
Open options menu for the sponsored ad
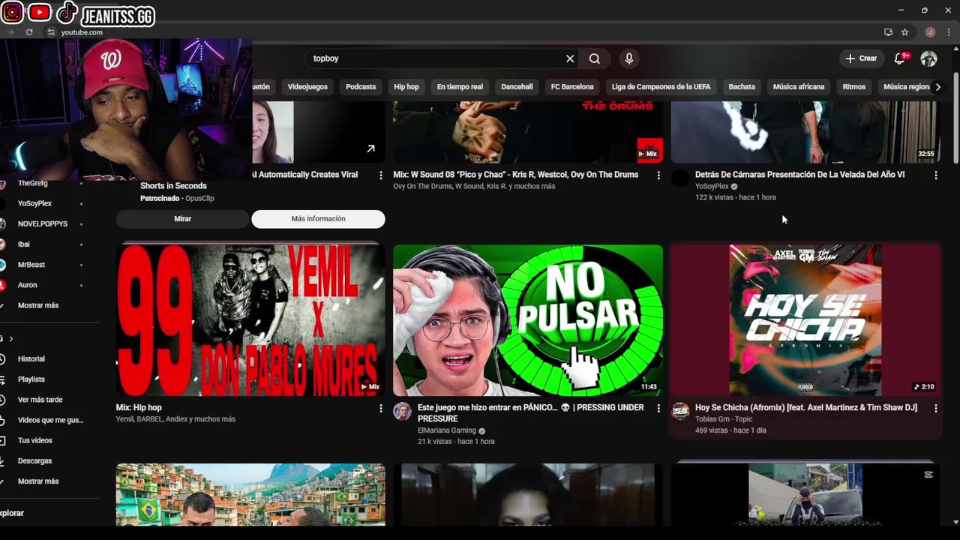click(380, 175)
